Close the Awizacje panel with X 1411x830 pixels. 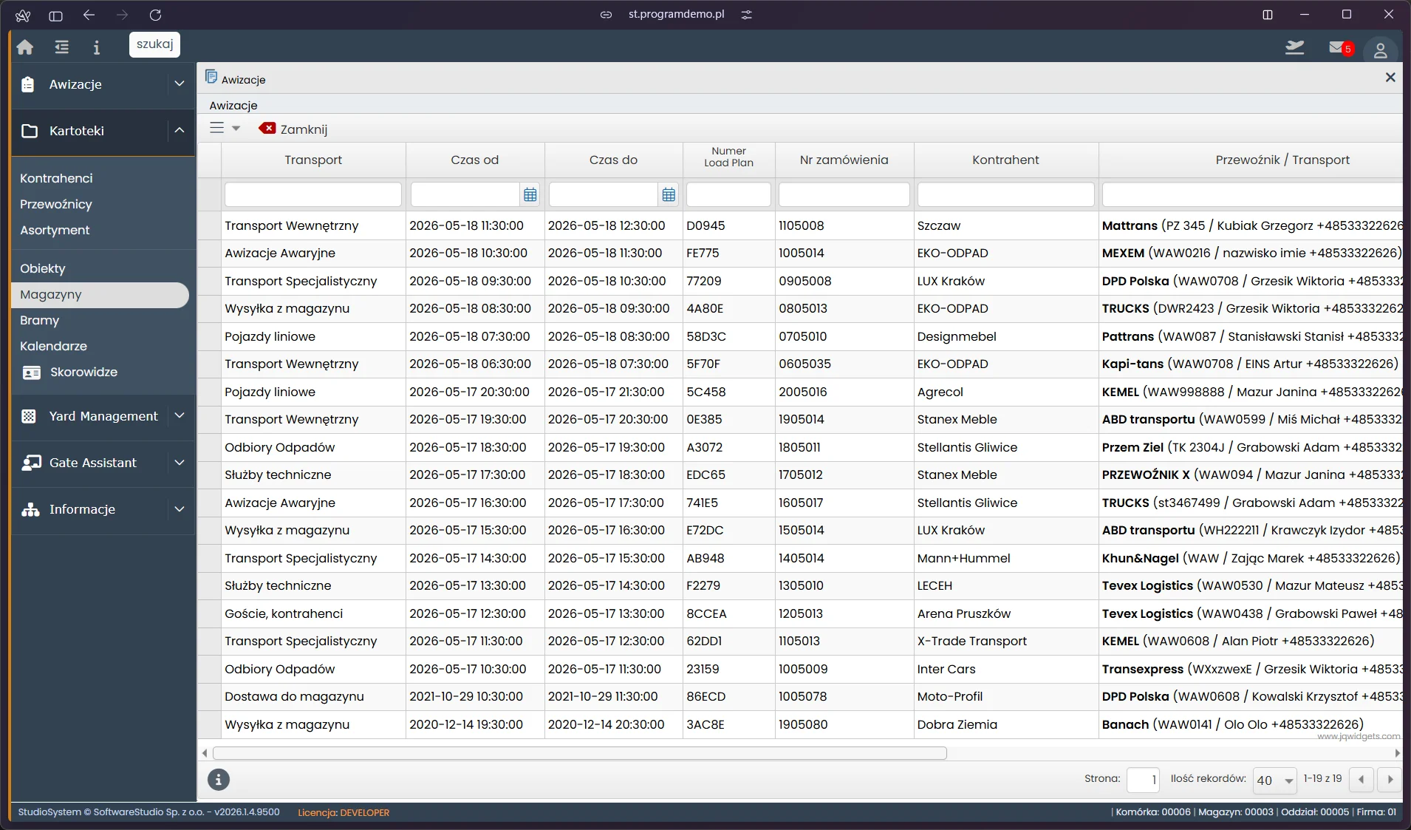point(1390,78)
